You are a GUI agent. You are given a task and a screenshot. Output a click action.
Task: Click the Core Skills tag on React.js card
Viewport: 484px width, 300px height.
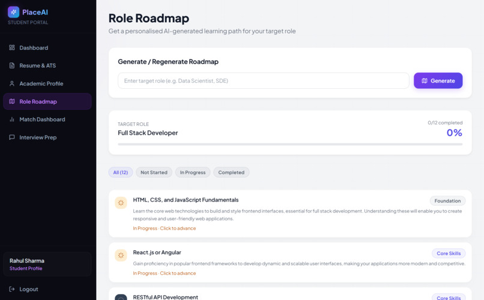coord(449,253)
